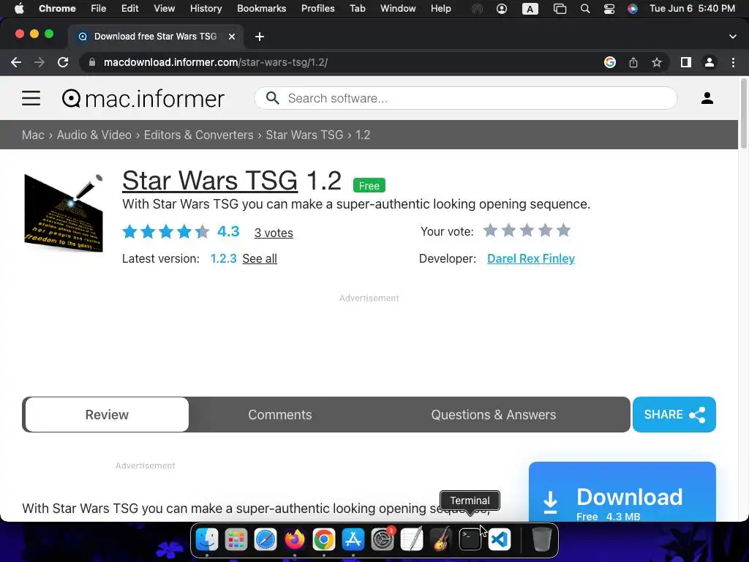
Task: Click the date and time in menu bar
Action: [x=692, y=8]
